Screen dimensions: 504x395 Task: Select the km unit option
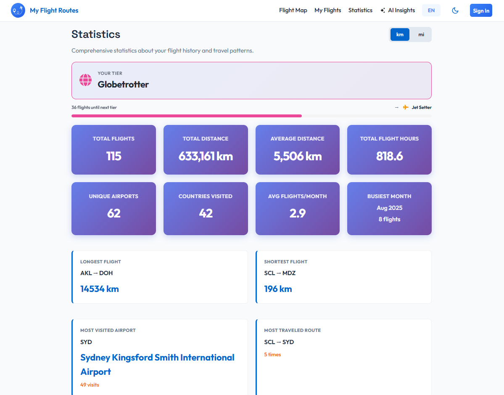(x=400, y=34)
